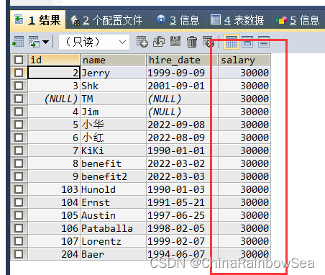
Task: Check the checkbox for Lorentz row
Action: pos(19,241)
